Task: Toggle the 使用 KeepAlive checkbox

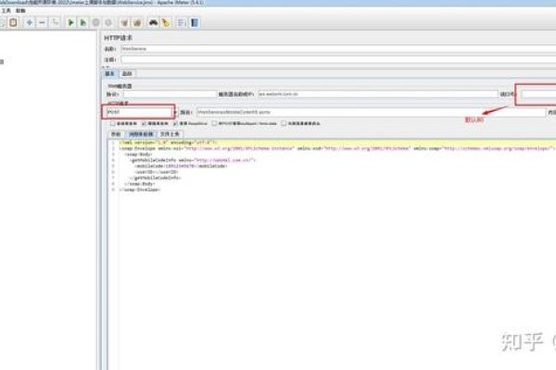Action: pyautogui.click(x=175, y=124)
